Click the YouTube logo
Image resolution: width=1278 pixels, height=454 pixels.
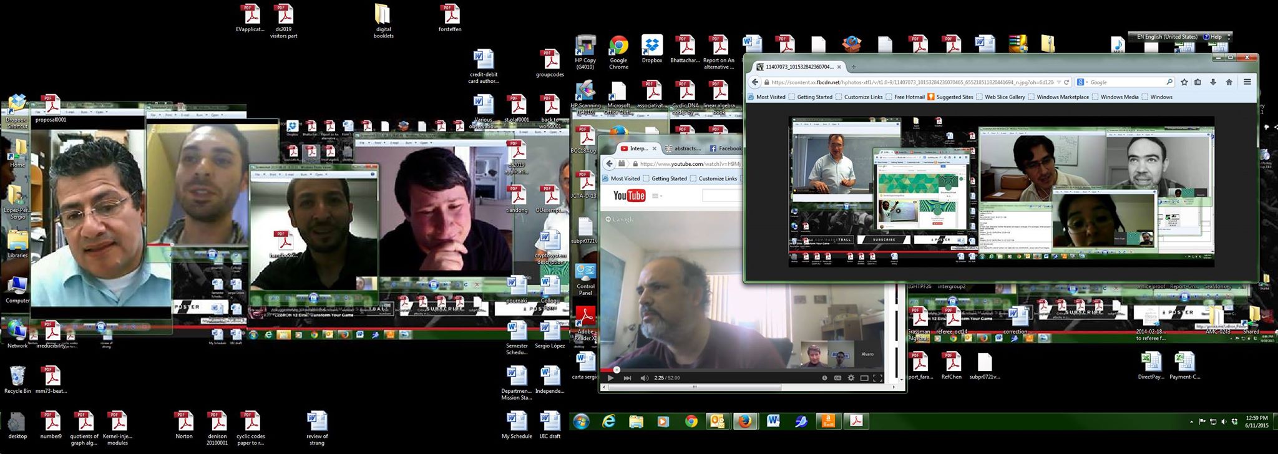click(629, 196)
